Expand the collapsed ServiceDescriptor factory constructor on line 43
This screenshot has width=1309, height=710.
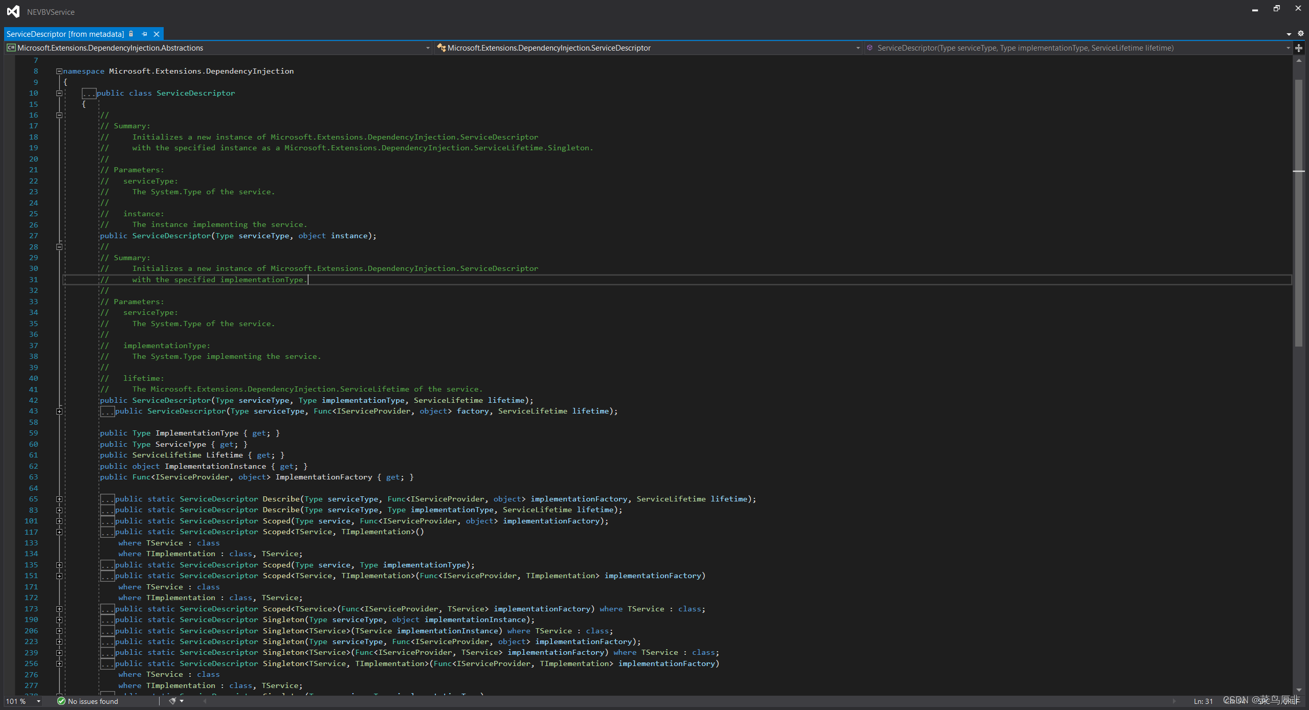pos(59,411)
